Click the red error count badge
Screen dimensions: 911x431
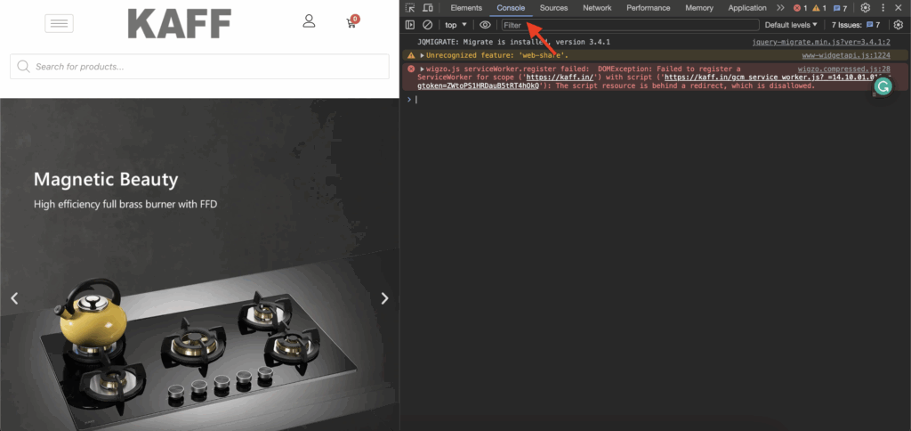click(800, 8)
